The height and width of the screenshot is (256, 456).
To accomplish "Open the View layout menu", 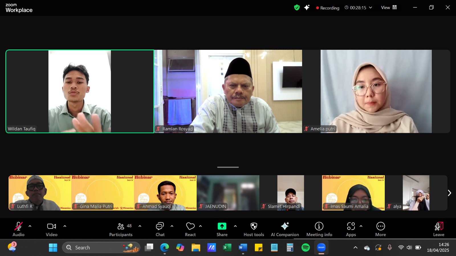I will coord(389,8).
